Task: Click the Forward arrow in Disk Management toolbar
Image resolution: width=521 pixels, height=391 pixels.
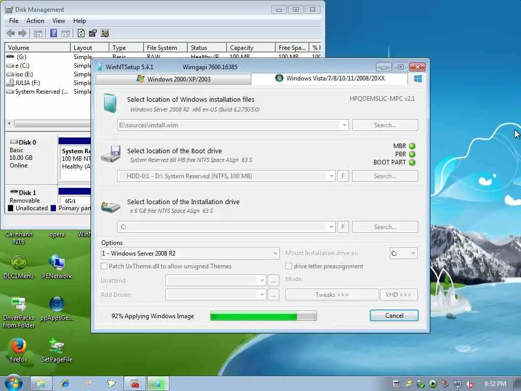Action: [22, 33]
